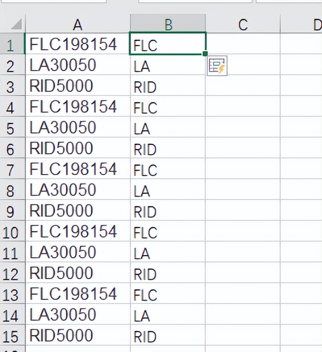Select row 2 header

12,64
